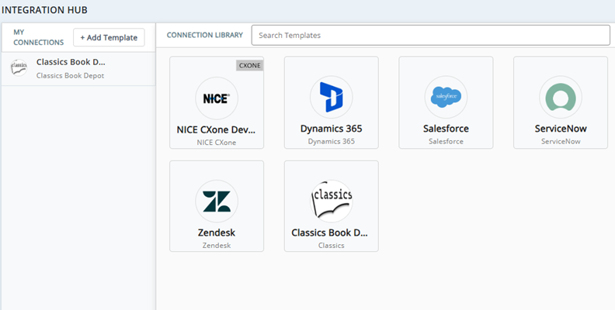The width and height of the screenshot is (615, 310).
Task: Click 'Classics Book D...' library card title
Action: click(329, 232)
